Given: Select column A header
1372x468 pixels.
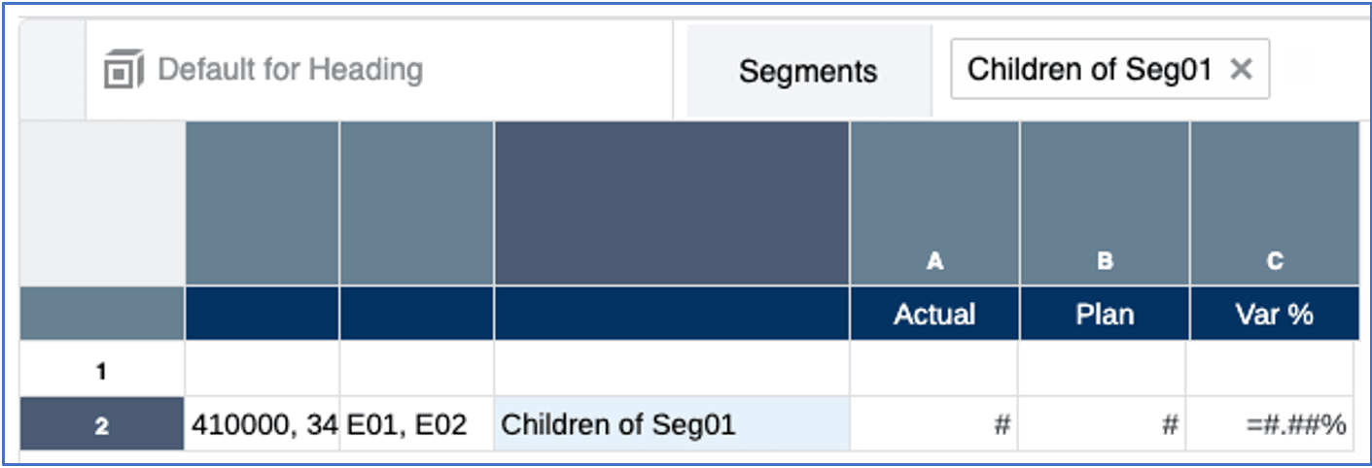Looking at the screenshot, I should coord(934,260).
